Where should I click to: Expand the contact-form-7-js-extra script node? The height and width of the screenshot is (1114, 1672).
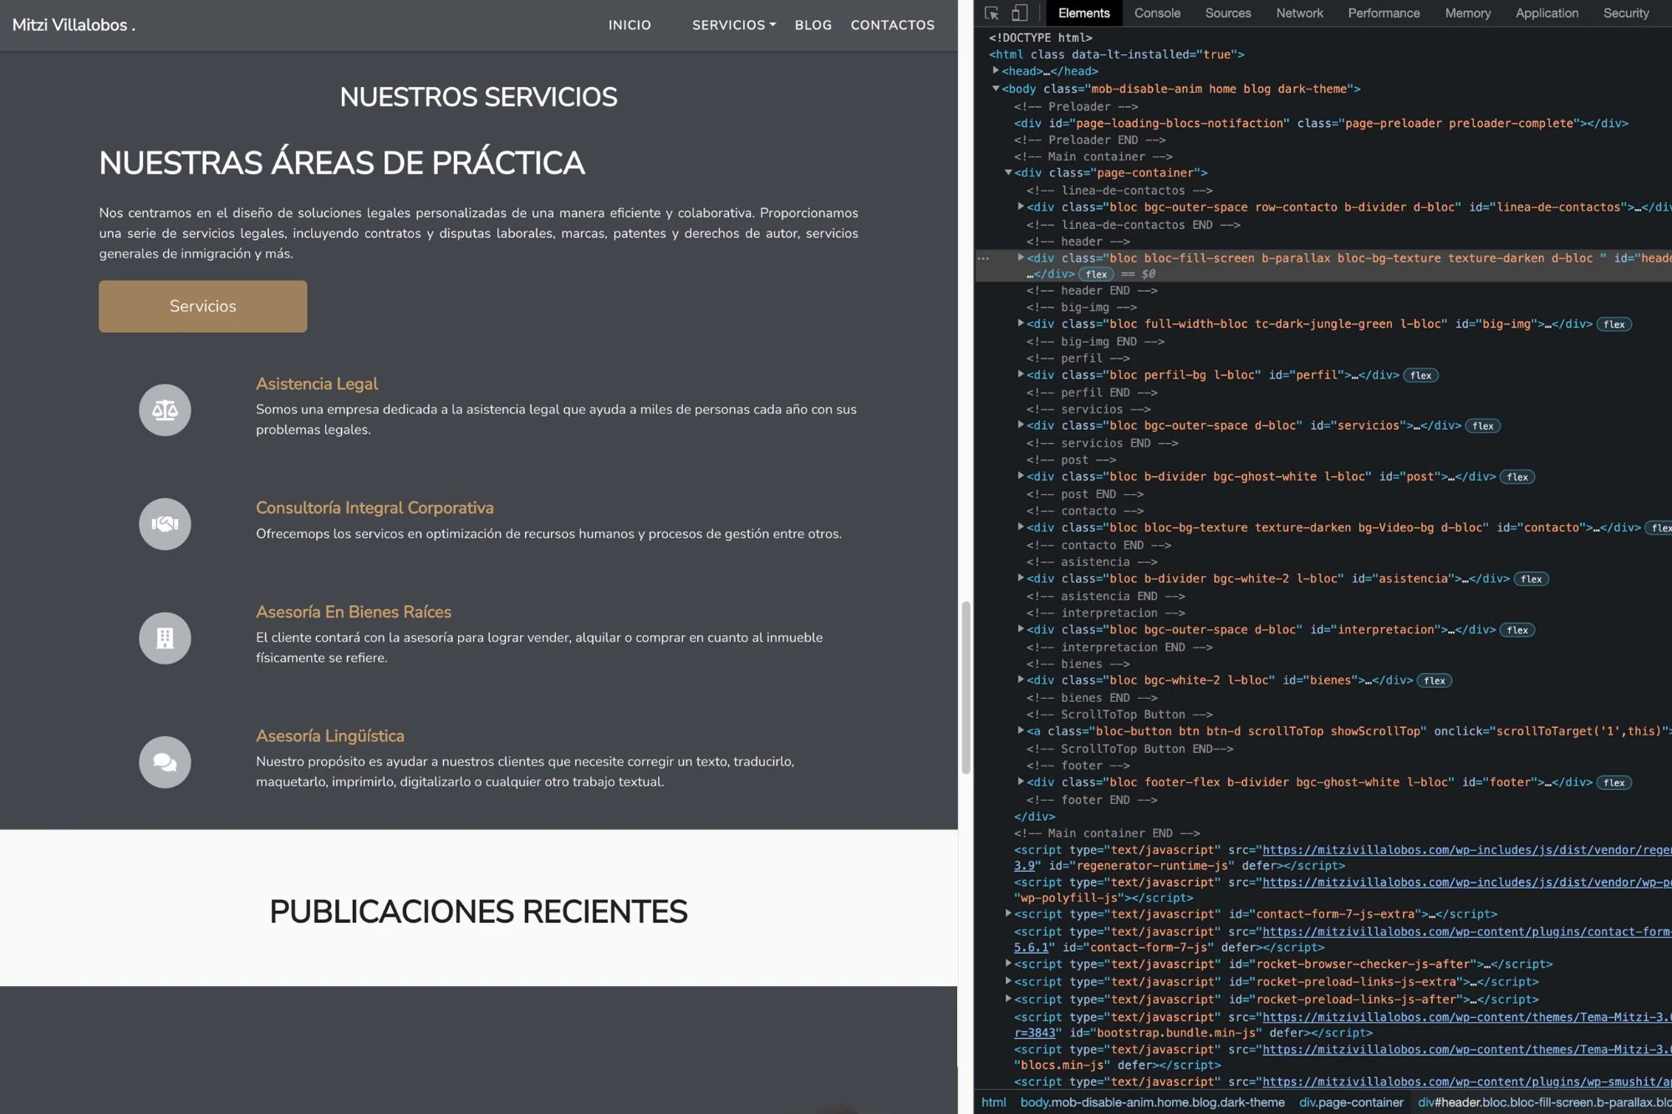(x=1008, y=913)
